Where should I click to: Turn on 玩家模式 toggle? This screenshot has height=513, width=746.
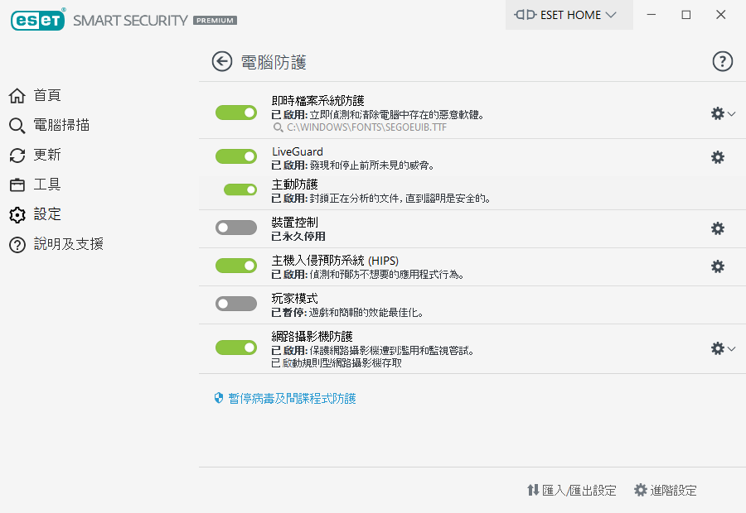(236, 304)
